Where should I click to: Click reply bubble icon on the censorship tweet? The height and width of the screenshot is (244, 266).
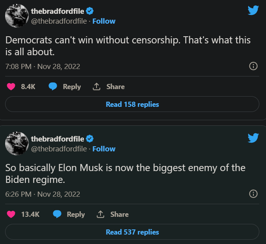[x=53, y=87]
